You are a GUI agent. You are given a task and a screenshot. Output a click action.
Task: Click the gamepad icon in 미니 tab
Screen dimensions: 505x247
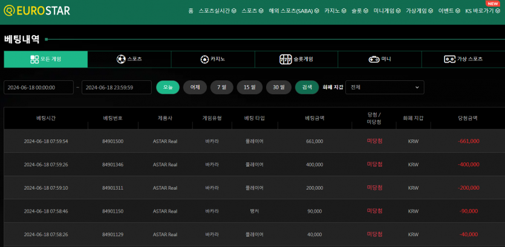(374, 59)
